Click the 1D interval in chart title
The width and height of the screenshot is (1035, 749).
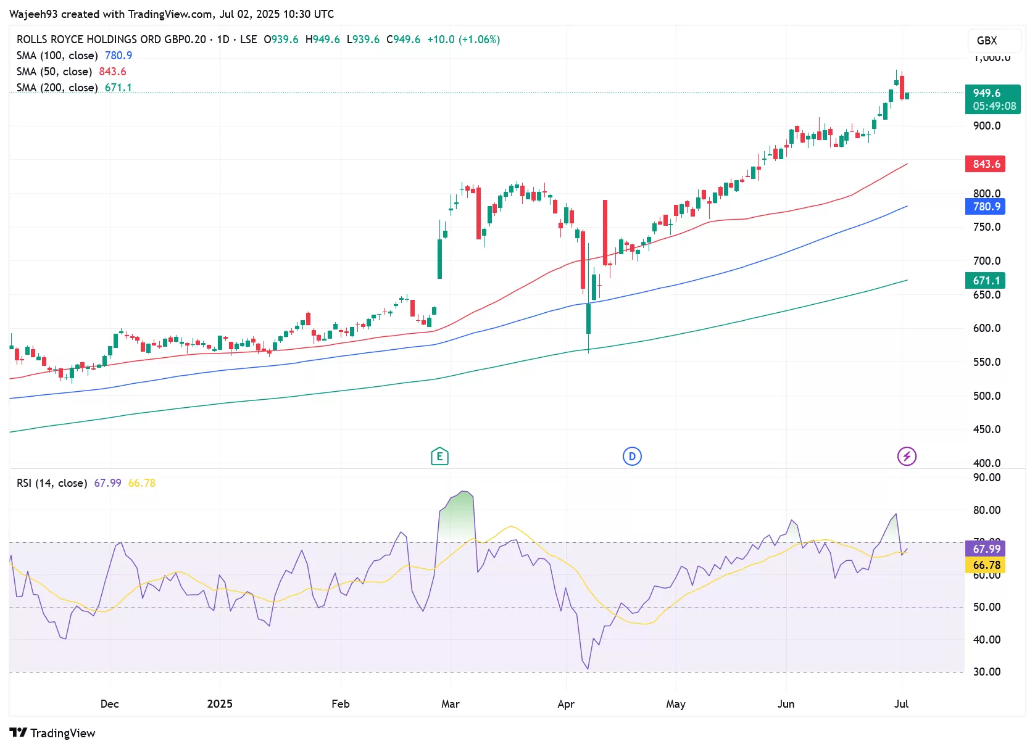pyautogui.click(x=223, y=39)
